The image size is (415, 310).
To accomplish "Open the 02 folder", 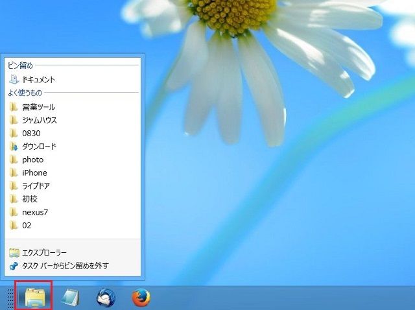I will [x=73, y=225].
